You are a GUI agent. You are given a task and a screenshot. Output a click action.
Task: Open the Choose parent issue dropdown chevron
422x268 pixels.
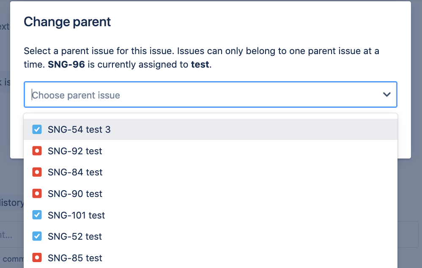pyautogui.click(x=386, y=94)
